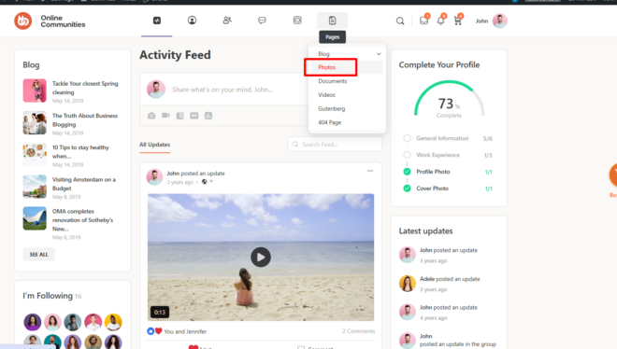Open Adele posted an update entry
This screenshot has height=349, width=617.
[x=450, y=279]
